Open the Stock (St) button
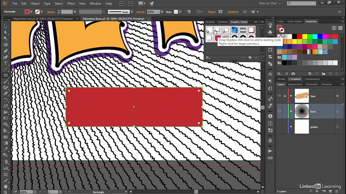The width and height of the screenshot is (346, 194). (x=131, y=4)
